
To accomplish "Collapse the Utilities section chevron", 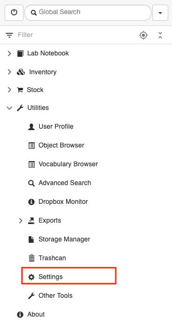I will (x=9, y=108).
